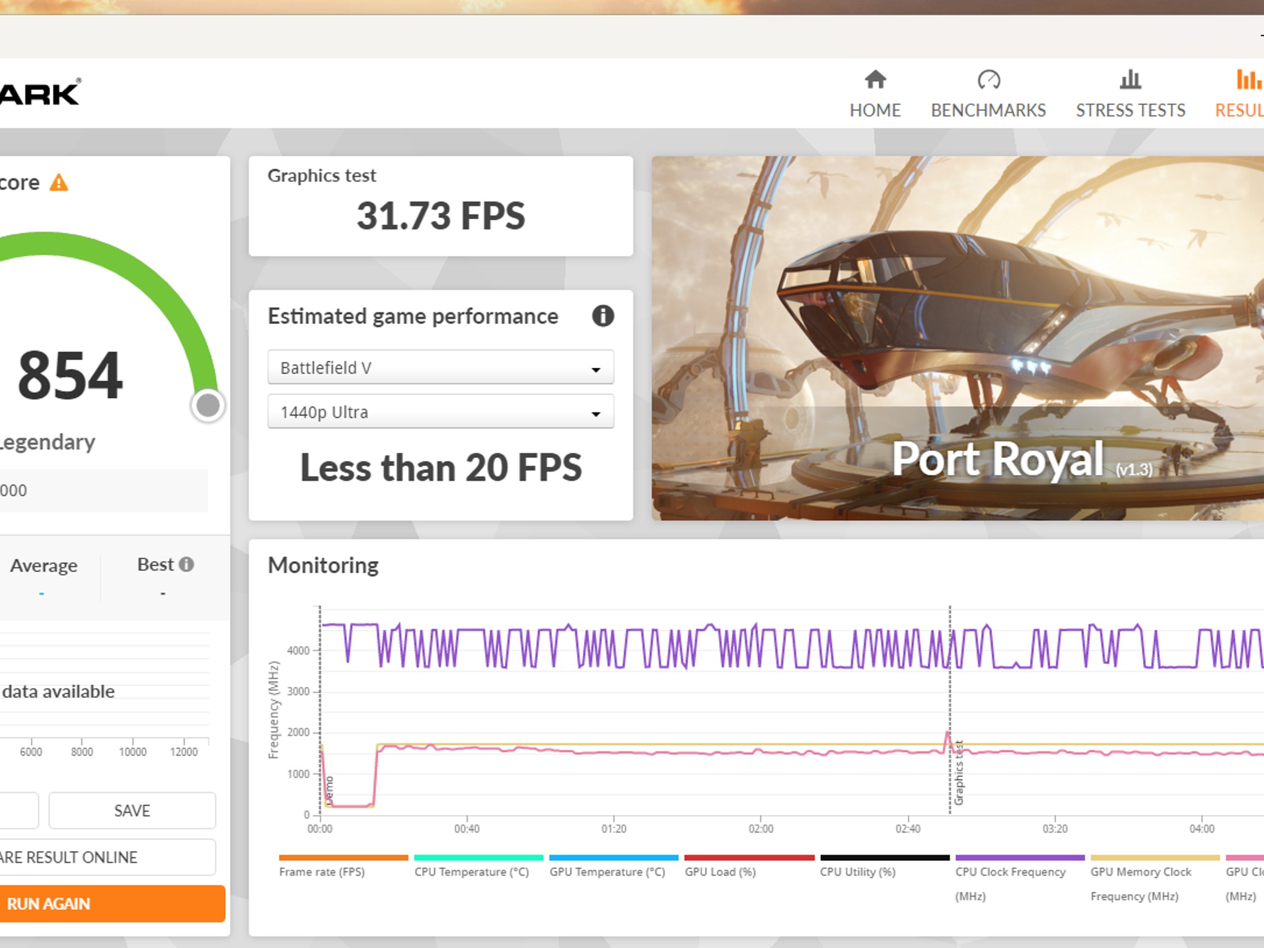Click the Average column header
1264x948 pixels.
tap(44, 565)
